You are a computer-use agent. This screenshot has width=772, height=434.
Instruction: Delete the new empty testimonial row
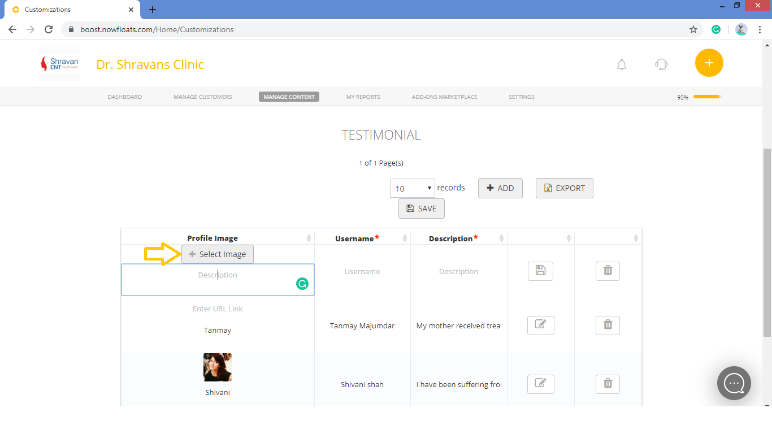coord(608,271)
